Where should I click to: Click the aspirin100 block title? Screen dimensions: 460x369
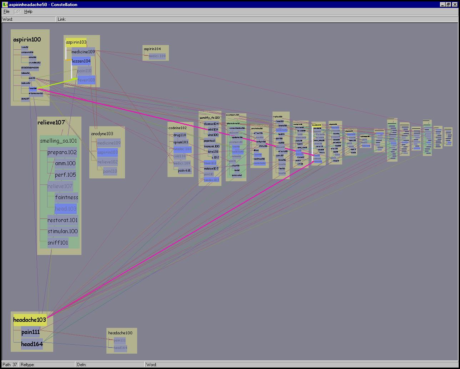pos(27,40)
